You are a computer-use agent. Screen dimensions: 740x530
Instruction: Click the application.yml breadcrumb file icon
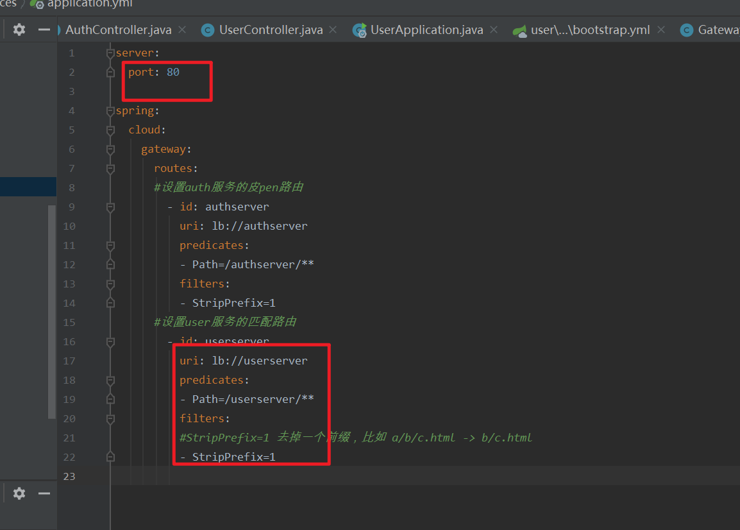37,4
